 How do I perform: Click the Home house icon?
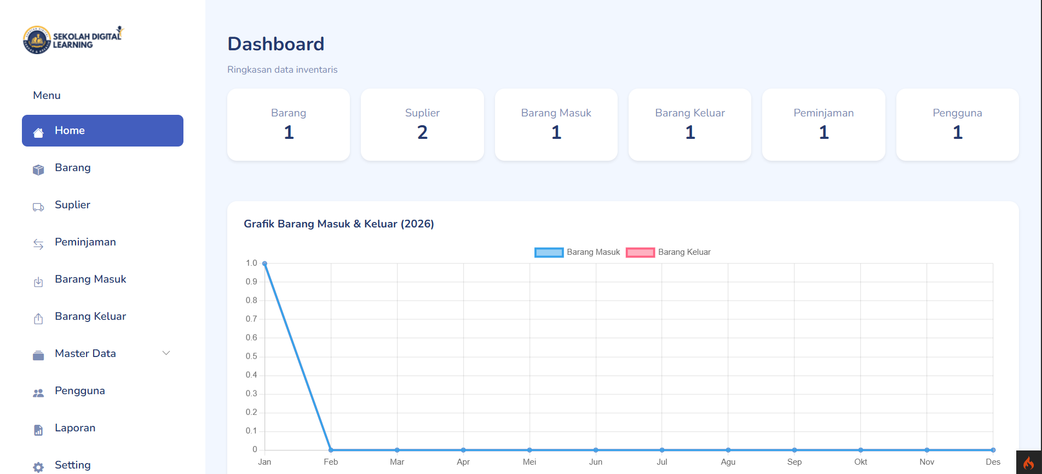(x=38, y=132)
